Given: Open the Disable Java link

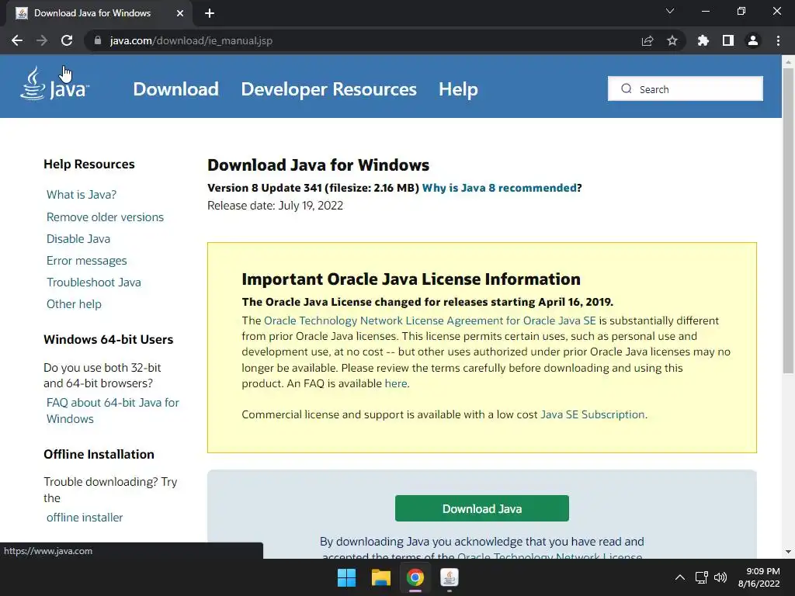Looking at the screenshot, I should coord(78,239).
